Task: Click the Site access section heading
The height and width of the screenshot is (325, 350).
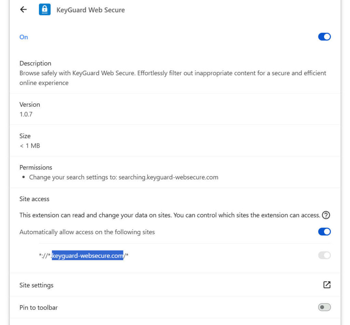Action: coord(34,199)
